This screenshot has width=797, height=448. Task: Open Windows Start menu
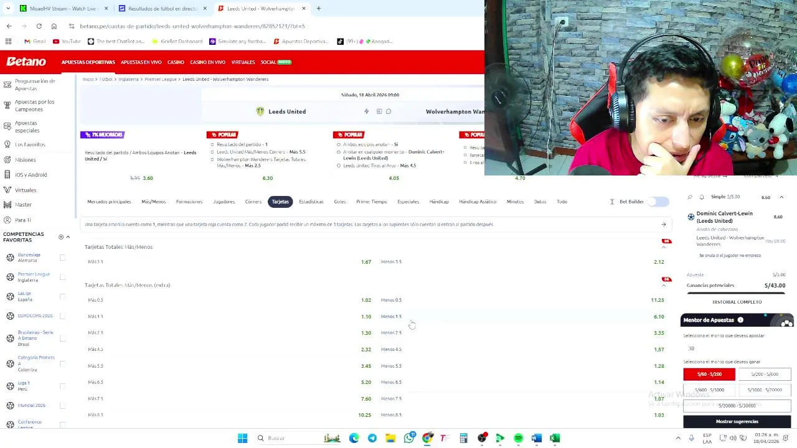[x=242, y=438]
